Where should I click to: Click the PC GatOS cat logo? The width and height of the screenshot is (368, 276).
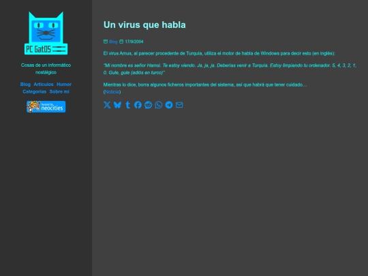click(x=46, y=33)
